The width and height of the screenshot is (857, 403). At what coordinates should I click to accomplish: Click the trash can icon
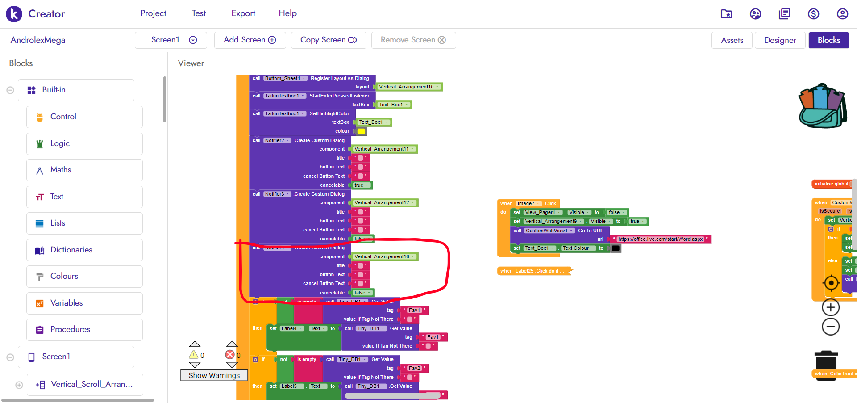point(826,360)
